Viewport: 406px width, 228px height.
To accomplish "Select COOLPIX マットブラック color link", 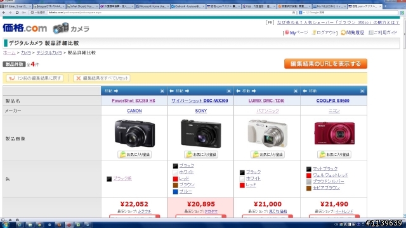I will 325,169.
